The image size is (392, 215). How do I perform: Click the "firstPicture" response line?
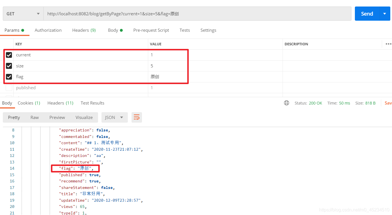81,162
